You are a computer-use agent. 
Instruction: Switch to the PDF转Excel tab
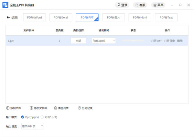pos(61,17)
